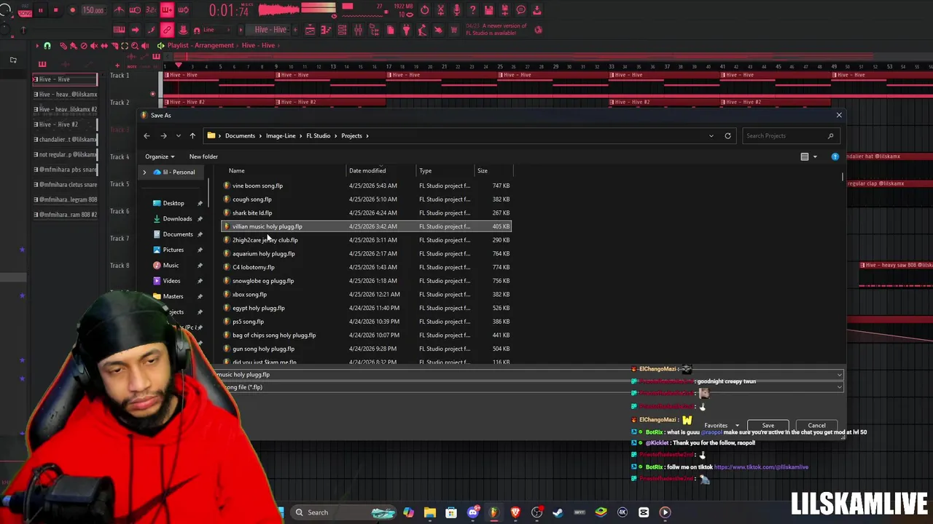Image resolution: width=933 pixels, height=524 pixels.
Task: Toggle loop recording button
Action: (183, 10)
